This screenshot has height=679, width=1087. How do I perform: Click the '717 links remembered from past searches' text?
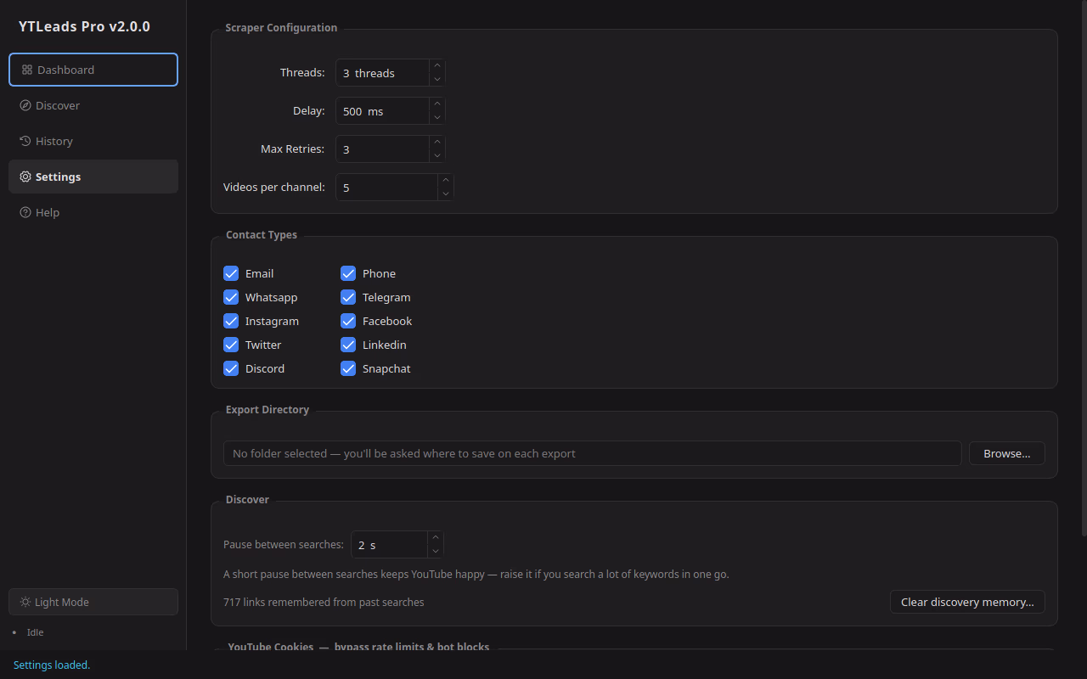[324, 602]
